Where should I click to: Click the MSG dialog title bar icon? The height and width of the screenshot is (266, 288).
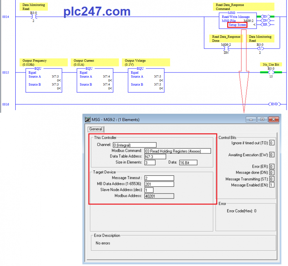[87, 119]
